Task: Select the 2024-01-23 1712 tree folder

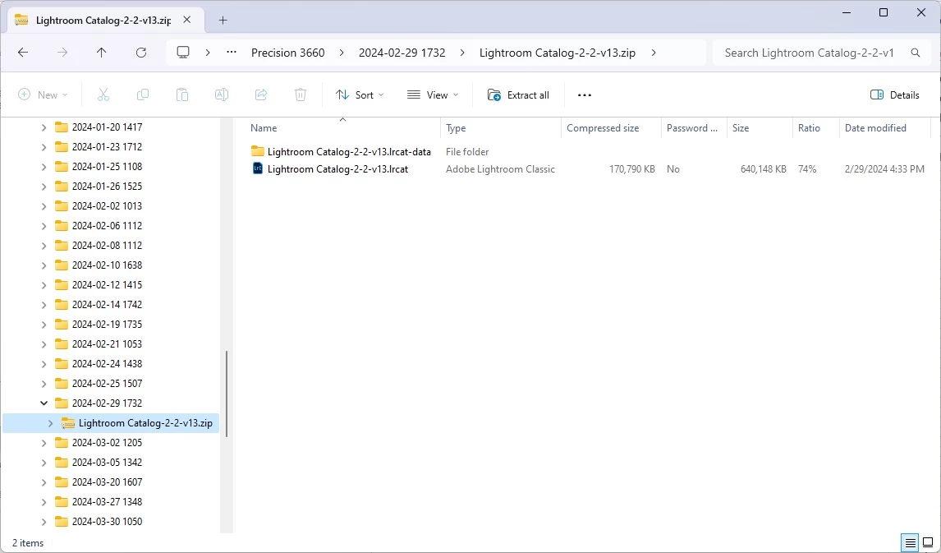Action: click(107, 146)
